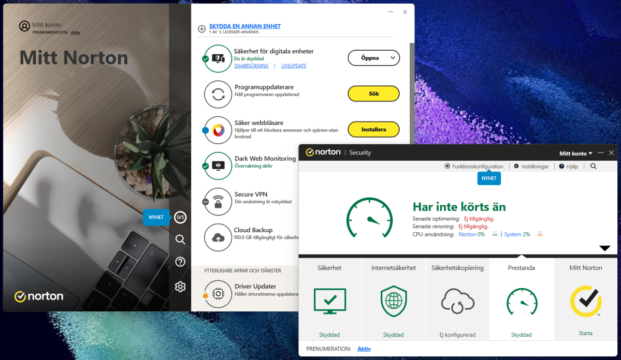
Task: Select the Internetsäkerhet tab
Action: [394, 299]
